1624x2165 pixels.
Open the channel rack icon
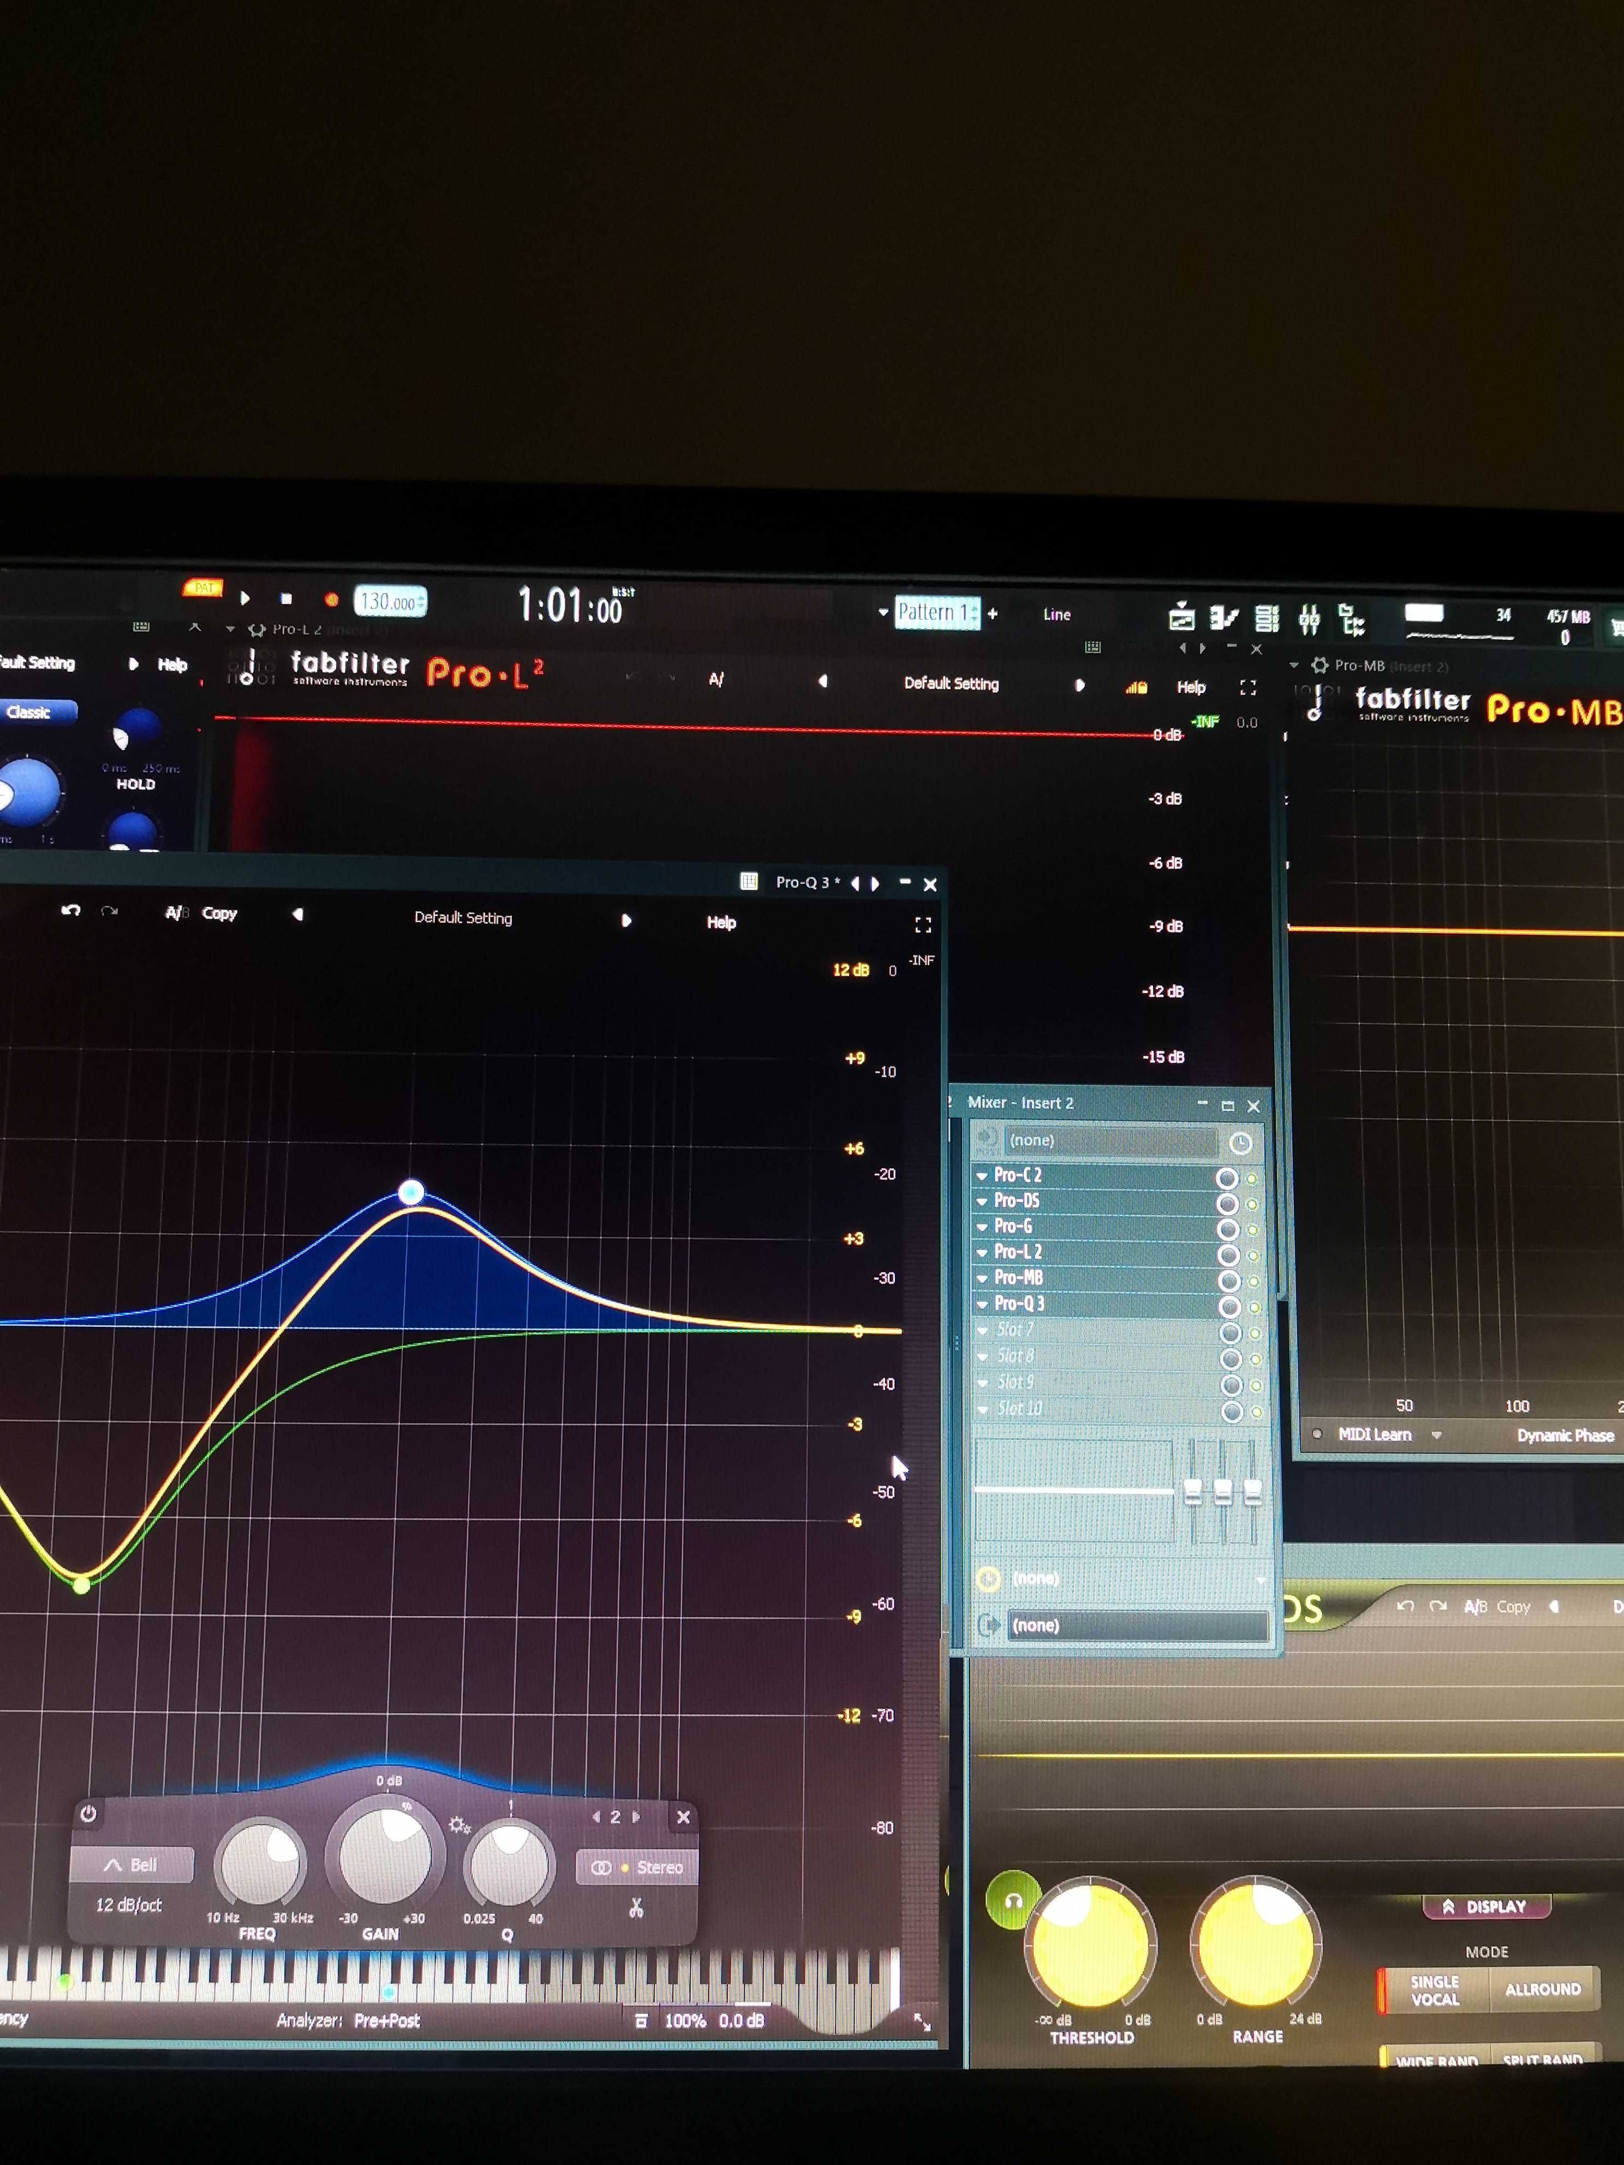click(x=1267, y=619)
